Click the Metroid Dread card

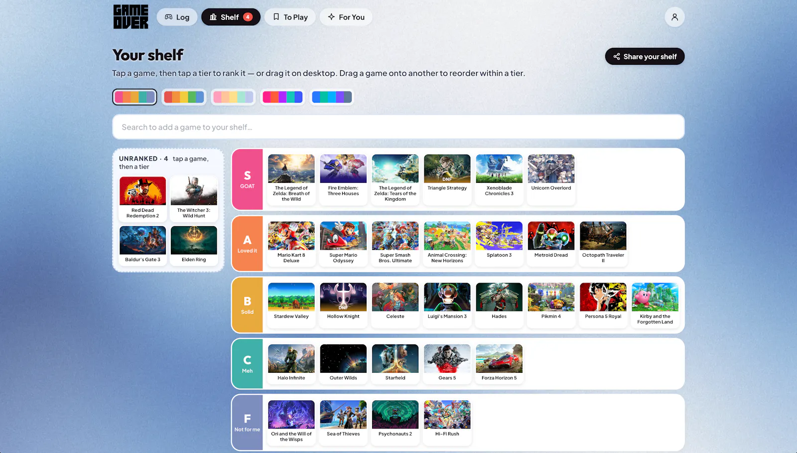point(551,244)
